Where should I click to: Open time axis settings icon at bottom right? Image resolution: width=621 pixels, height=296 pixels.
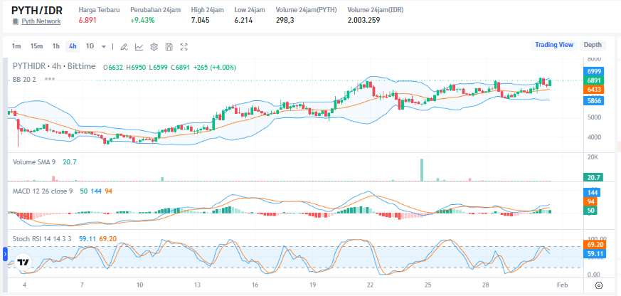coord(598,285)
